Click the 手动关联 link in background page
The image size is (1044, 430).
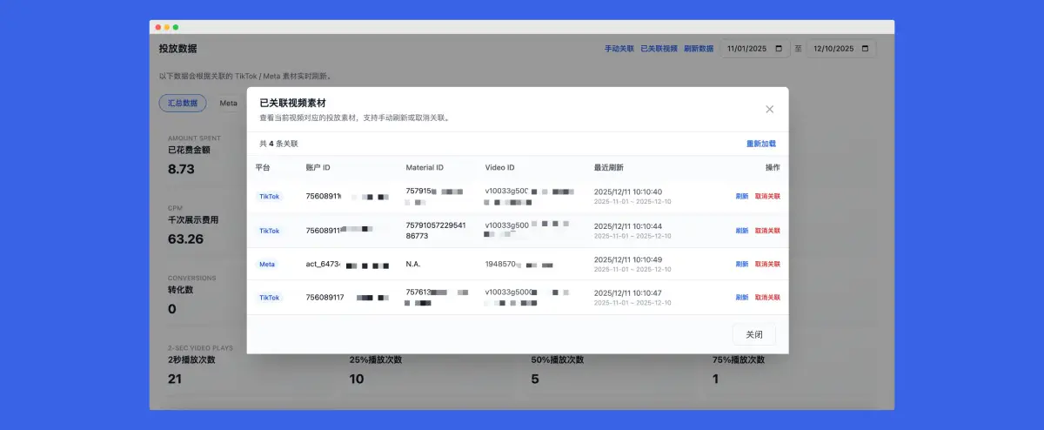(619, 49)
